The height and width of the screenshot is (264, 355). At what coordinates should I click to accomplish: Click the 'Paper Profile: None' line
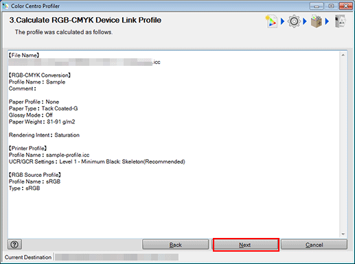[34, 101]
